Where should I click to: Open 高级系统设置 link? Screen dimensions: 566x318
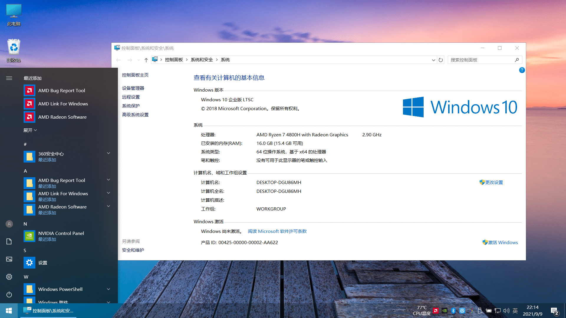(x=135, y=115)
